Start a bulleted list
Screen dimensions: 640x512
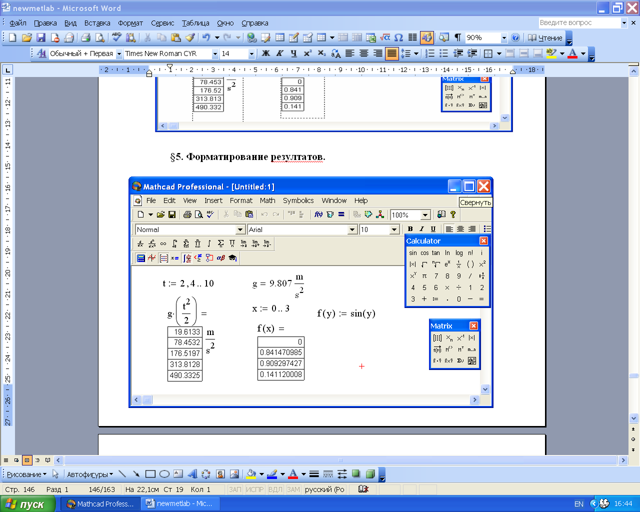[x=443, y=53]
